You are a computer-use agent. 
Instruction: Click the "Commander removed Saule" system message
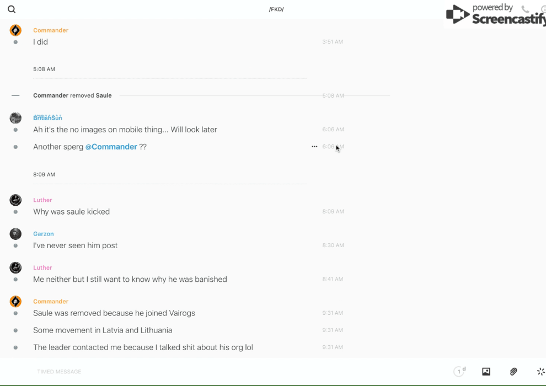tap(72, 95)
